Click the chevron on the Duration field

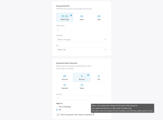point(105,40)
